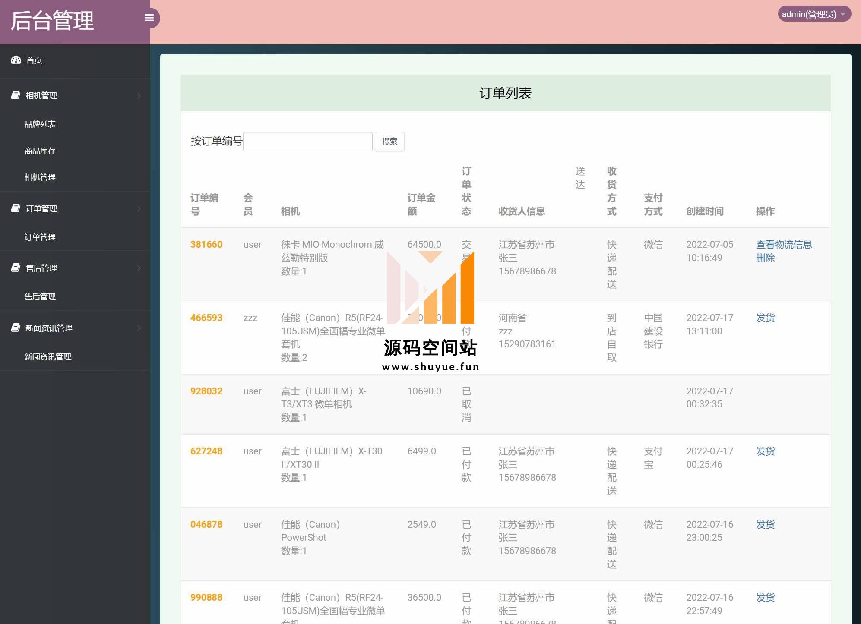The height and width of the screenshot is (624, 861).
Task: Click 徕卡 MIO Monochrom camera name
Action: (332, 251)
